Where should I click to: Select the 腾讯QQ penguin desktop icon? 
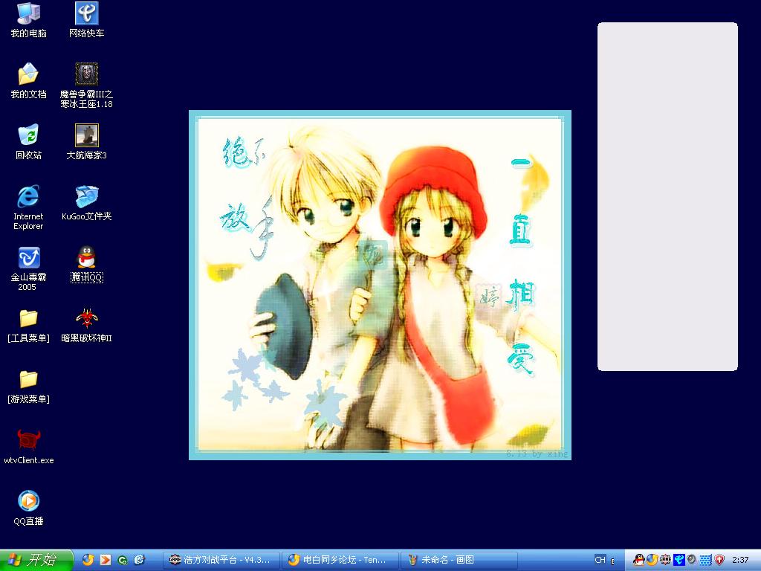(x=87, y=258)
